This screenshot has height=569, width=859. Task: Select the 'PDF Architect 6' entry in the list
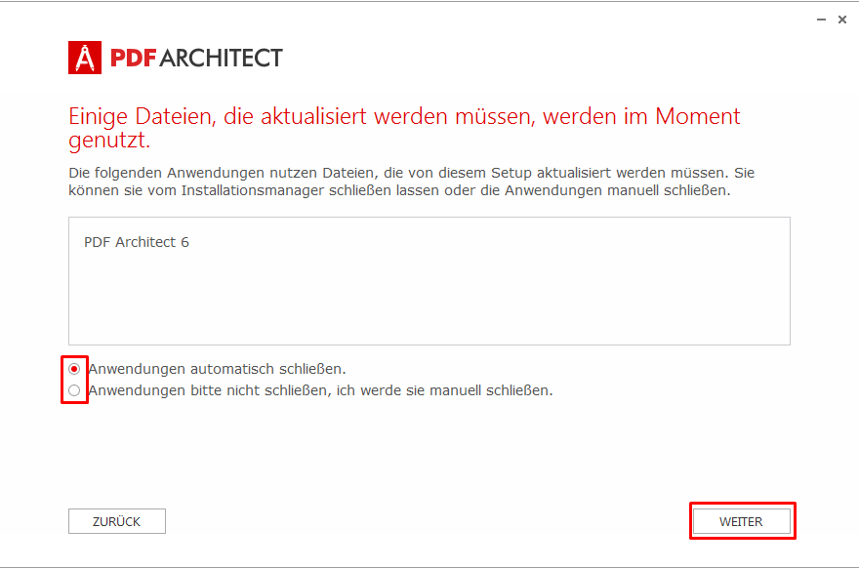(137, 242)
